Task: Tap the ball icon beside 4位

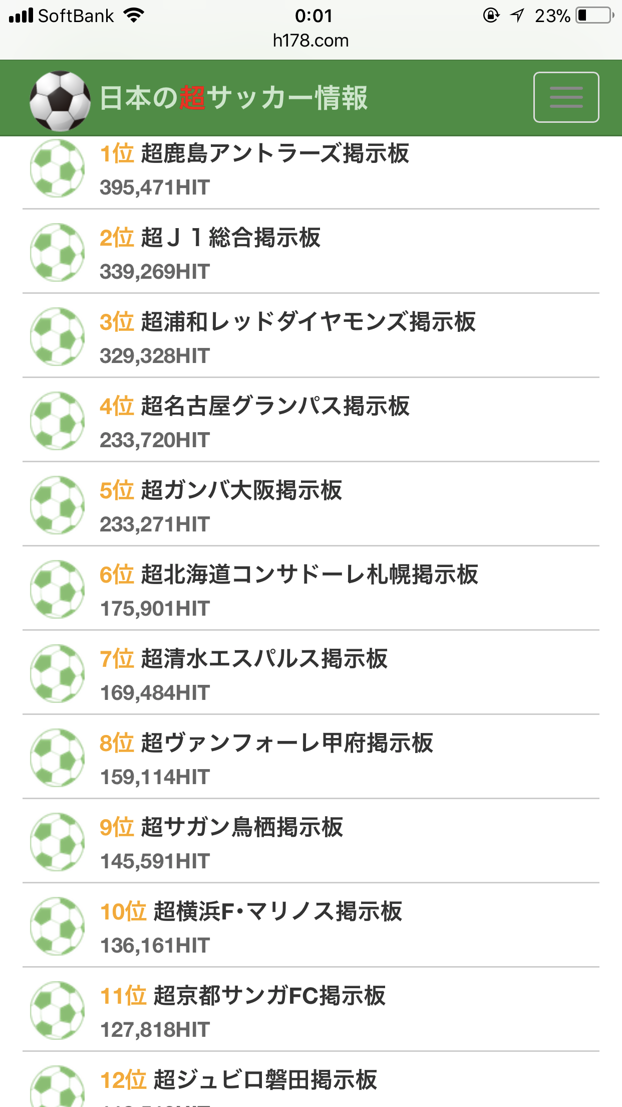Action: 58,421
